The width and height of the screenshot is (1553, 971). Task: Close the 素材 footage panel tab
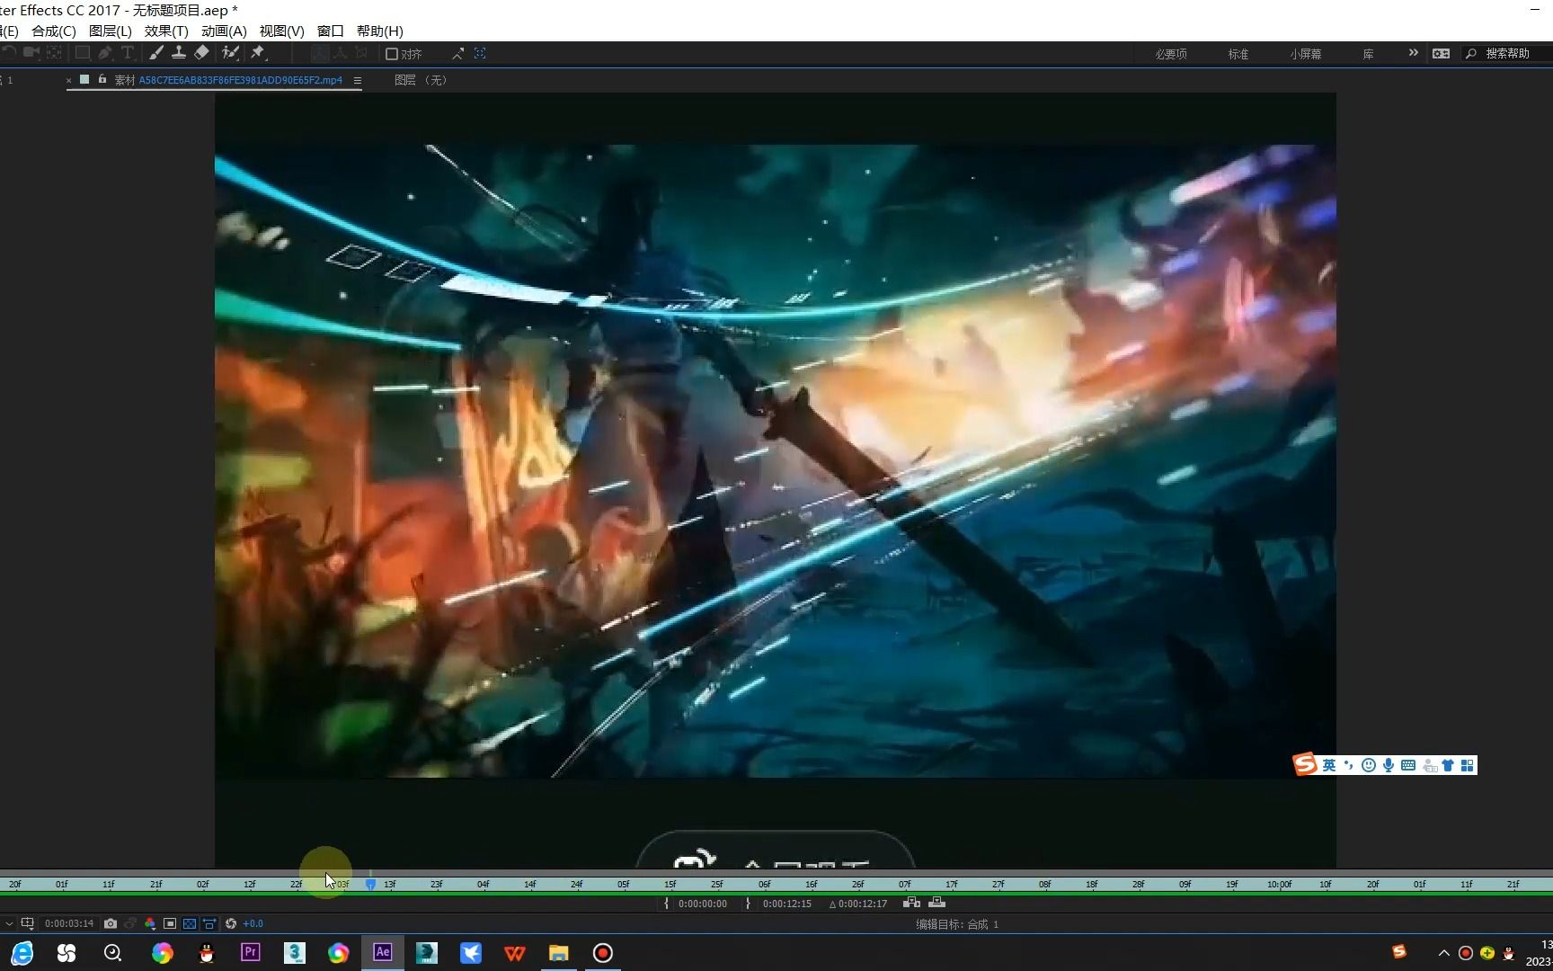click(x=68, y=80)
